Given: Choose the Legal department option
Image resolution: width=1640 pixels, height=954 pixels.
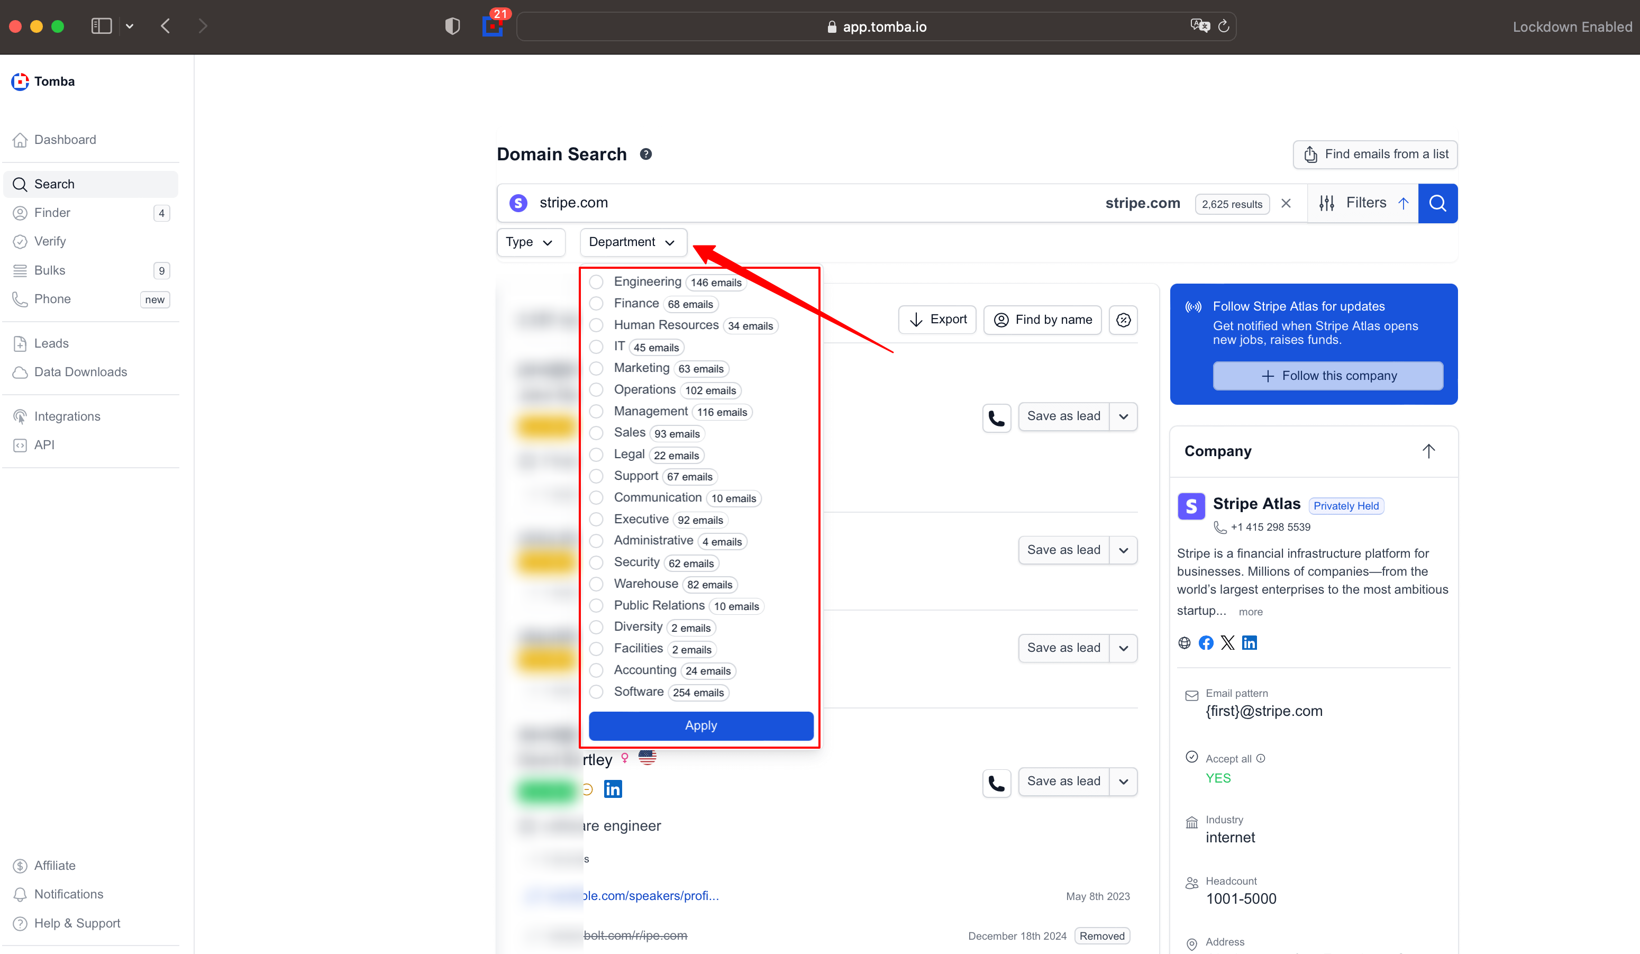Looking at the screenshot, I should click(596, 454).
